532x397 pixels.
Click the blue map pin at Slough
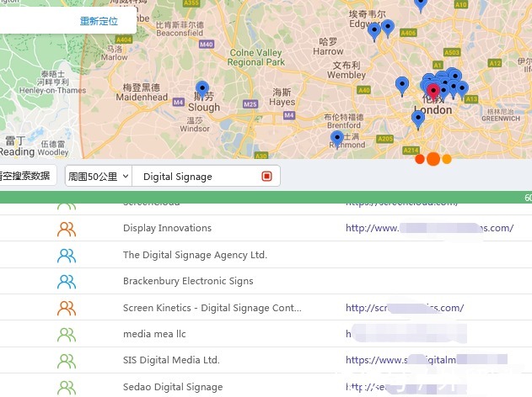(202, 89)
